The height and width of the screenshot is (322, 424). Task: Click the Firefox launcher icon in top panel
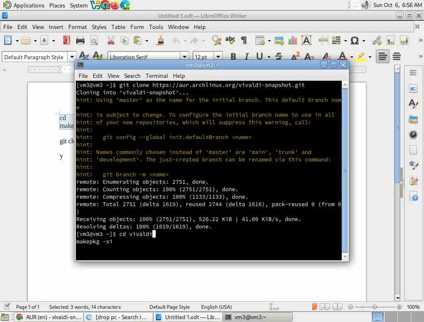click(x=115, y=5)
